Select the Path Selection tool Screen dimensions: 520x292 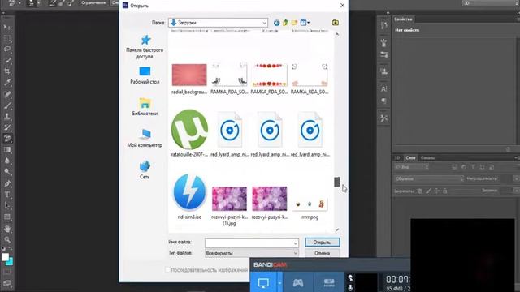[7, 205]
